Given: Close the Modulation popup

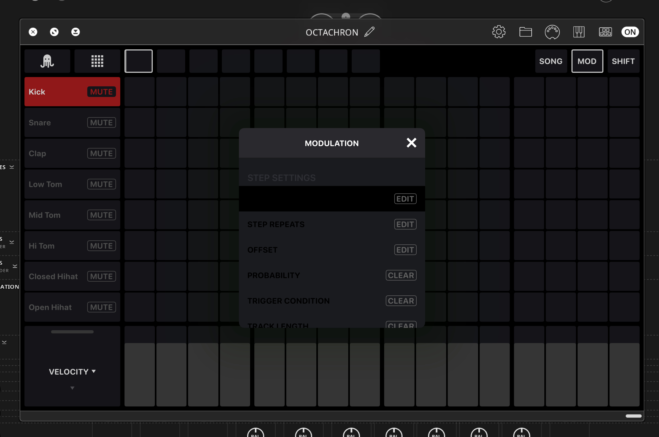Looking at the screenshot, I should pos(411,143).
